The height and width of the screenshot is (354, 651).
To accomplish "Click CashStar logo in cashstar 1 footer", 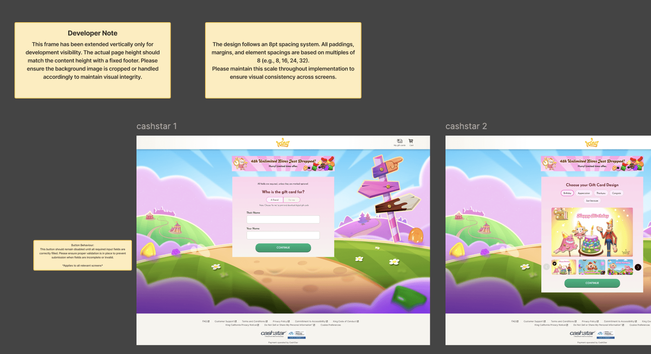I will click(x=273, y=333).
